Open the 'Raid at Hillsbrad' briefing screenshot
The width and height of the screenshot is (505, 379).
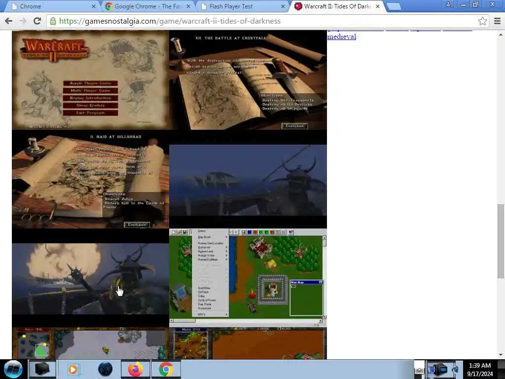(x=90, y=179)
